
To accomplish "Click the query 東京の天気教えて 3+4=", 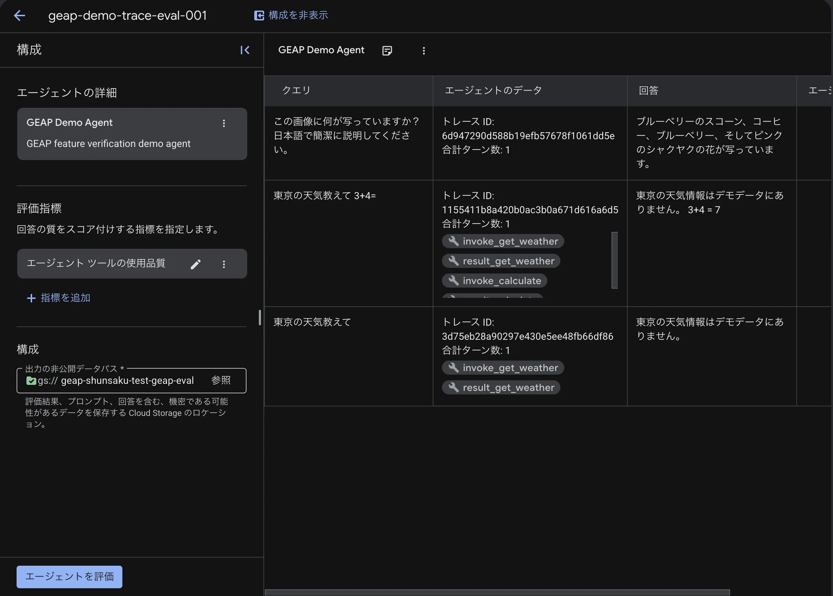I will coord(324,196).
